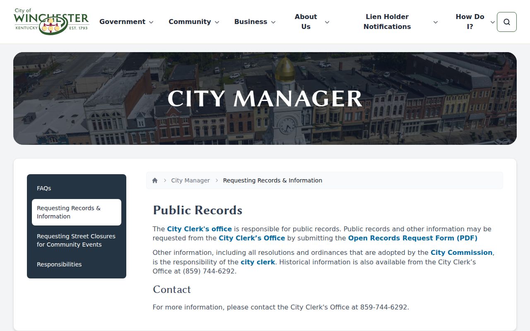Expand the Business menu chevron
The height and width of the screenshot is (331, 530).
273,22
